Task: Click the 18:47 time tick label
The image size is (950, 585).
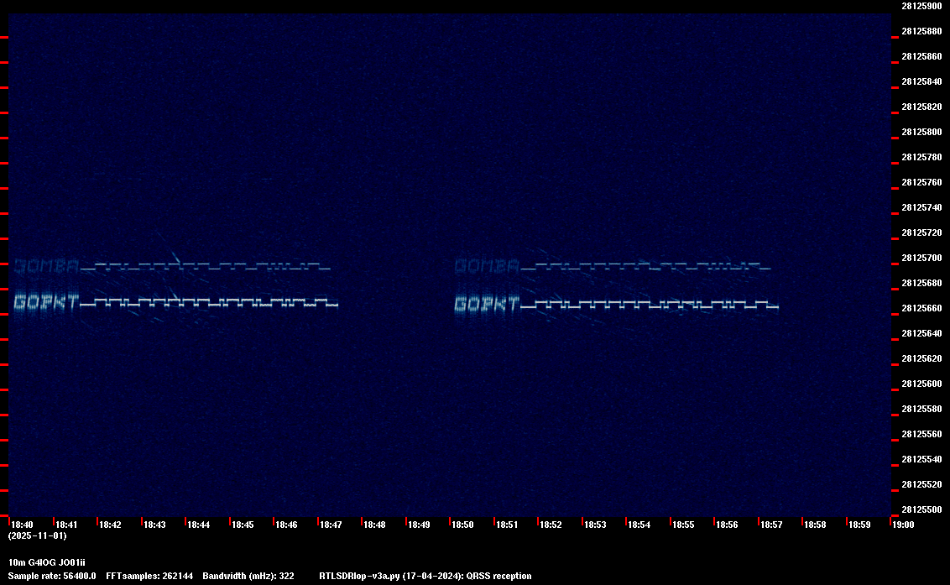Action: tap(331, 525)
